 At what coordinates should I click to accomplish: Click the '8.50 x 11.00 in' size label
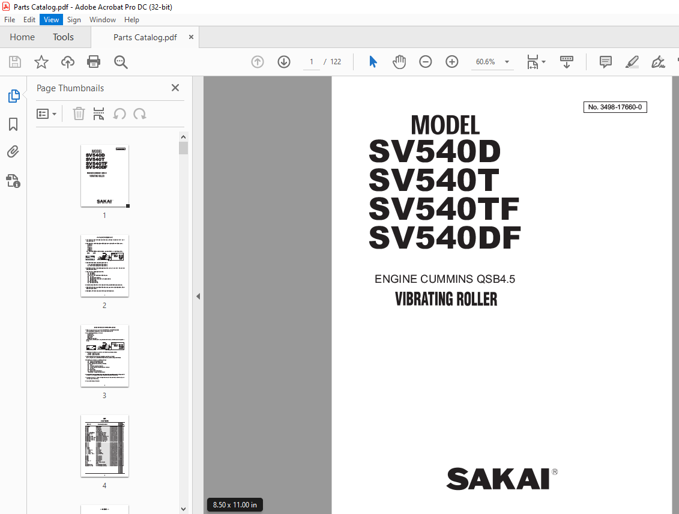point(235,505)
